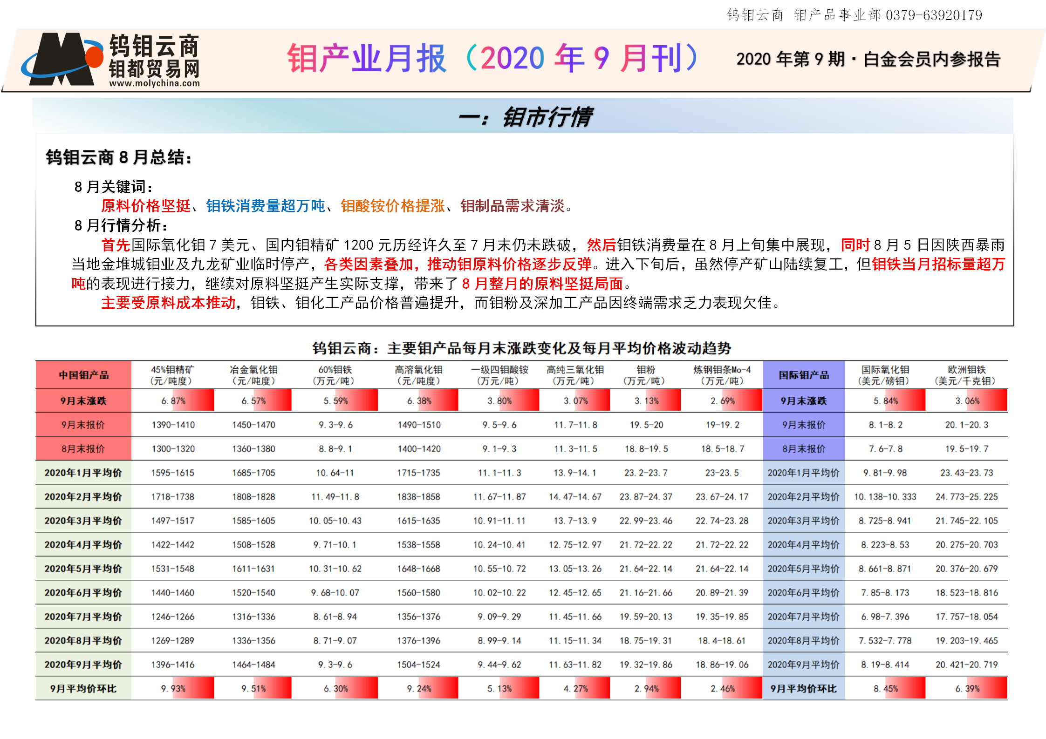1046x739 pixels.
Task: Click the 欧洲钼铁 column header
Action: pyautogui.click(x=966, y=375)
